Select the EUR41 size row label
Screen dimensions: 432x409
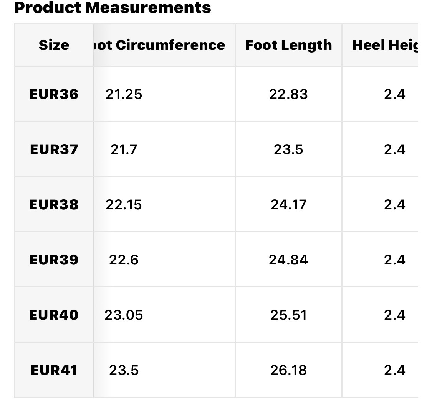pyautogui.click(x=54, y=370)
